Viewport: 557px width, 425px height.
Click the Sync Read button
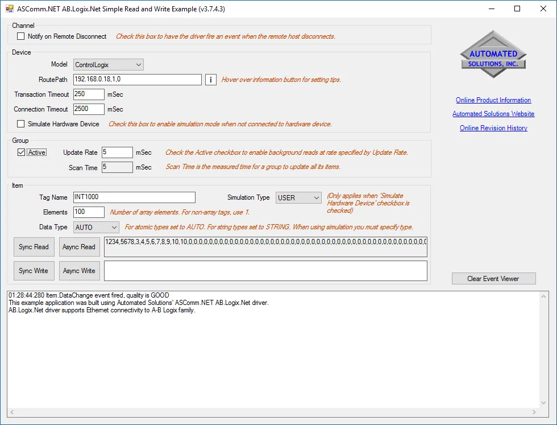34,247
